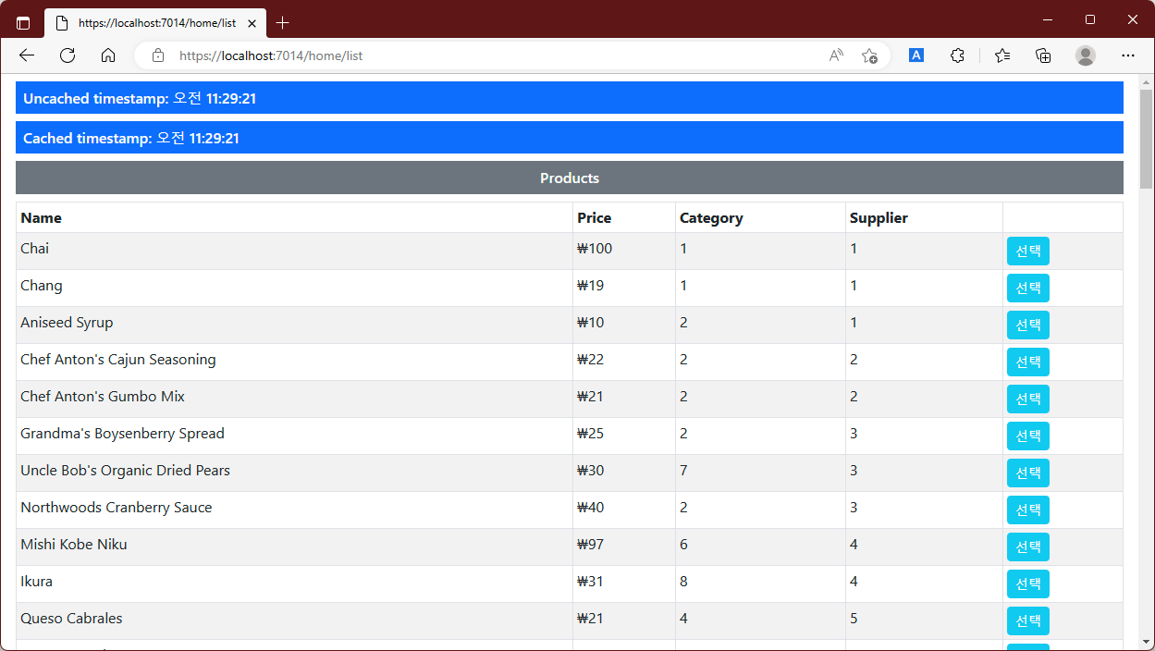
Task: Click Chef Anton's Gumbo Mix name
Action: pos(103,397)
